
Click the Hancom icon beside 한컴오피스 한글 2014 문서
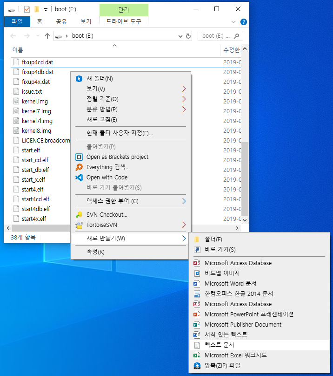click(x=197, y=294)
